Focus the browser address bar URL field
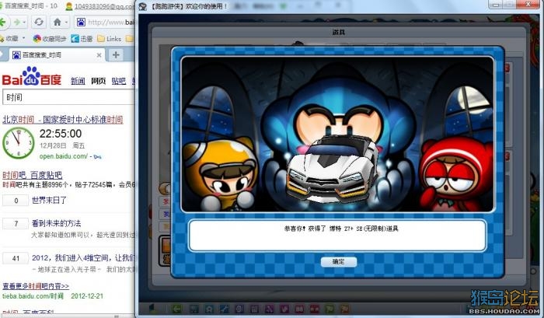The height and width of the screenshot is (318, 544). pos(111,23)
